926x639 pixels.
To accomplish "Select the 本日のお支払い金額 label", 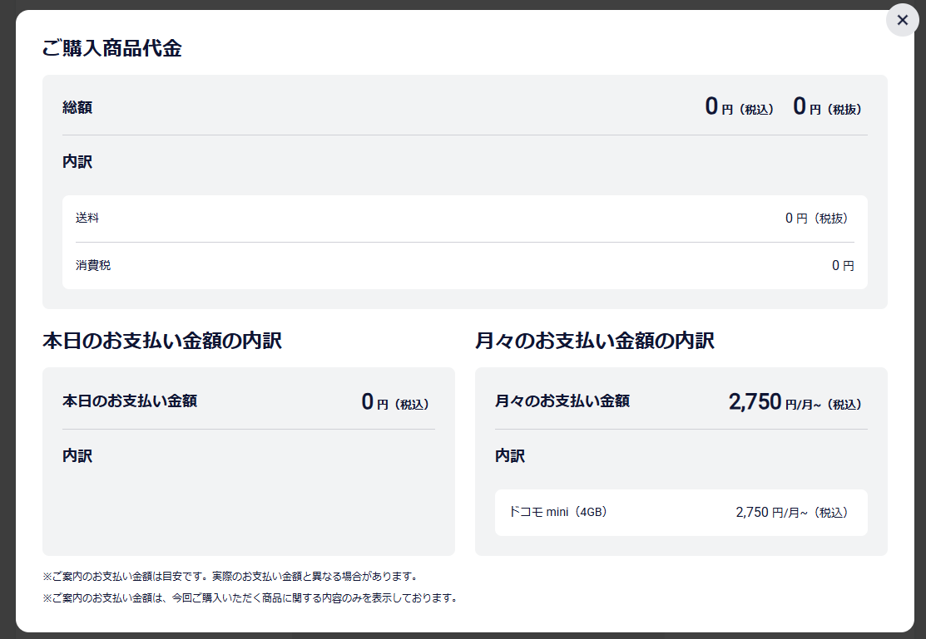I will point(130,401).
